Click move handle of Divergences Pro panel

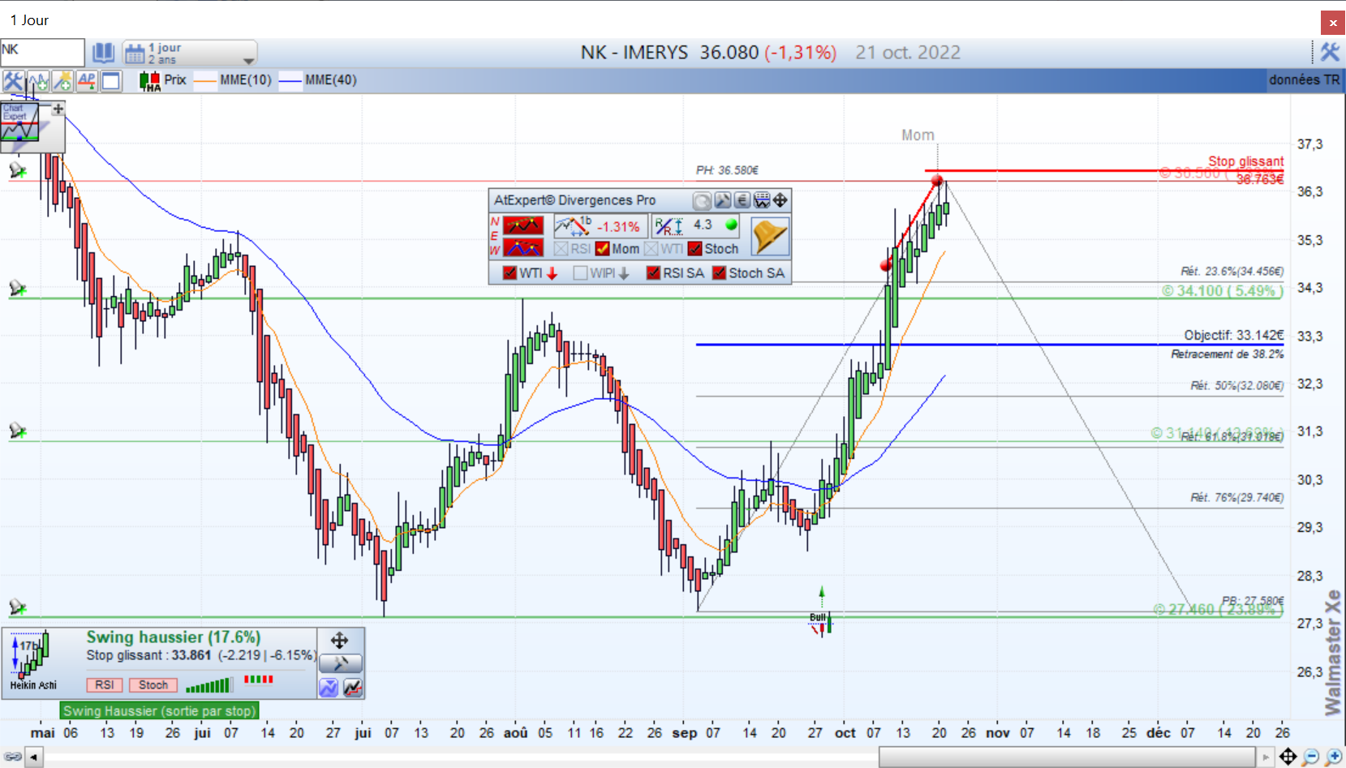click(x=781, y=200)
